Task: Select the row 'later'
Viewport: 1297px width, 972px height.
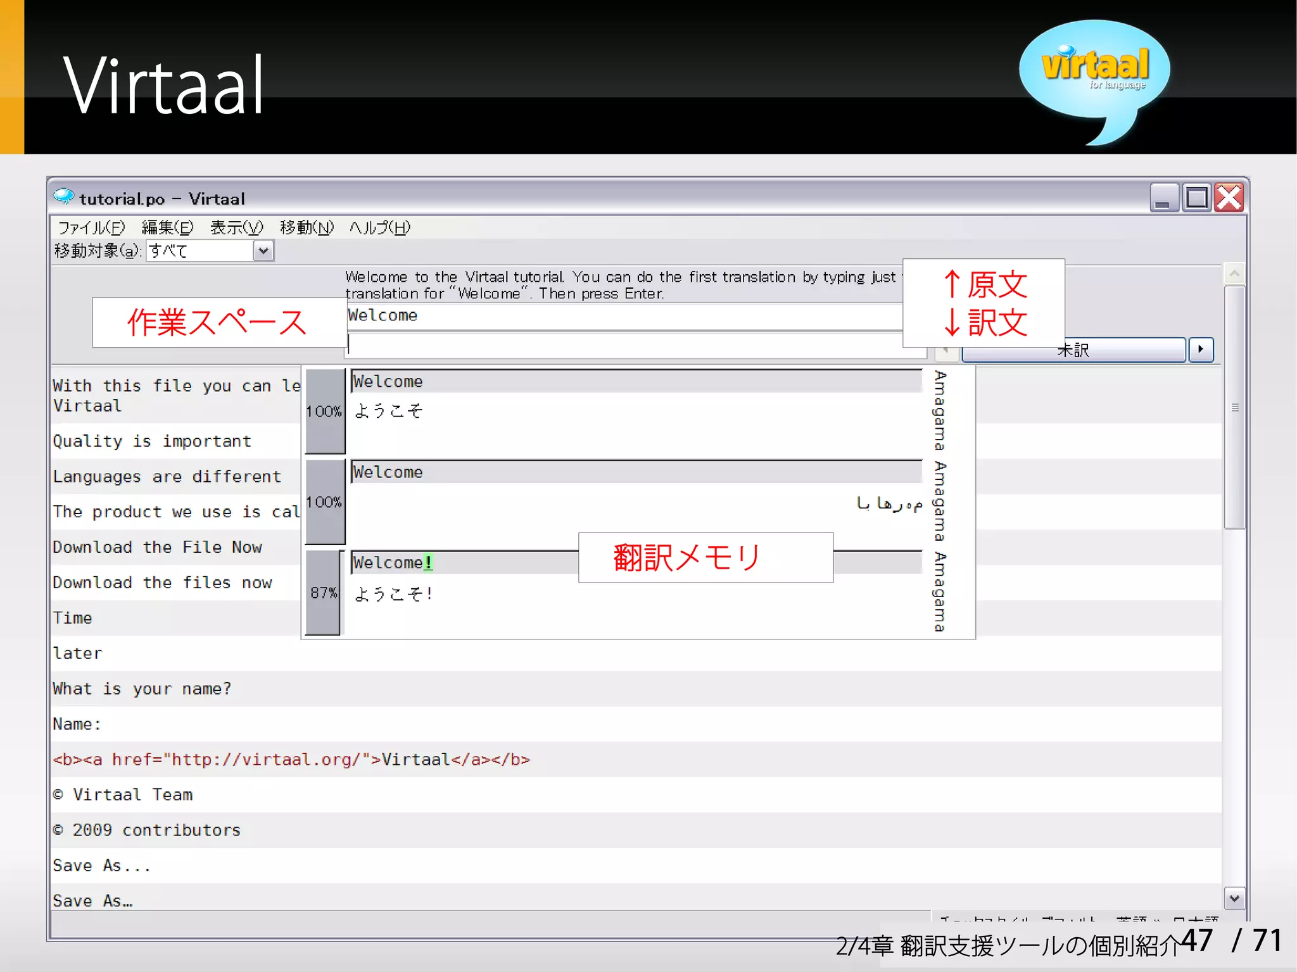Action: (636, 653)
